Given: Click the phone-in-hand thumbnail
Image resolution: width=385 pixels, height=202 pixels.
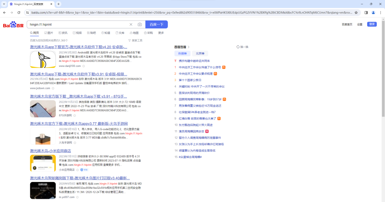Looking at the screenshot, I should [x=43, y=109].
